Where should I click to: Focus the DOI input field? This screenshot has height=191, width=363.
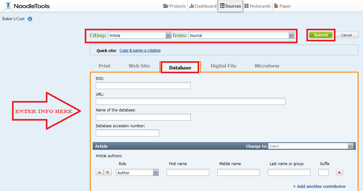point(143,86)
